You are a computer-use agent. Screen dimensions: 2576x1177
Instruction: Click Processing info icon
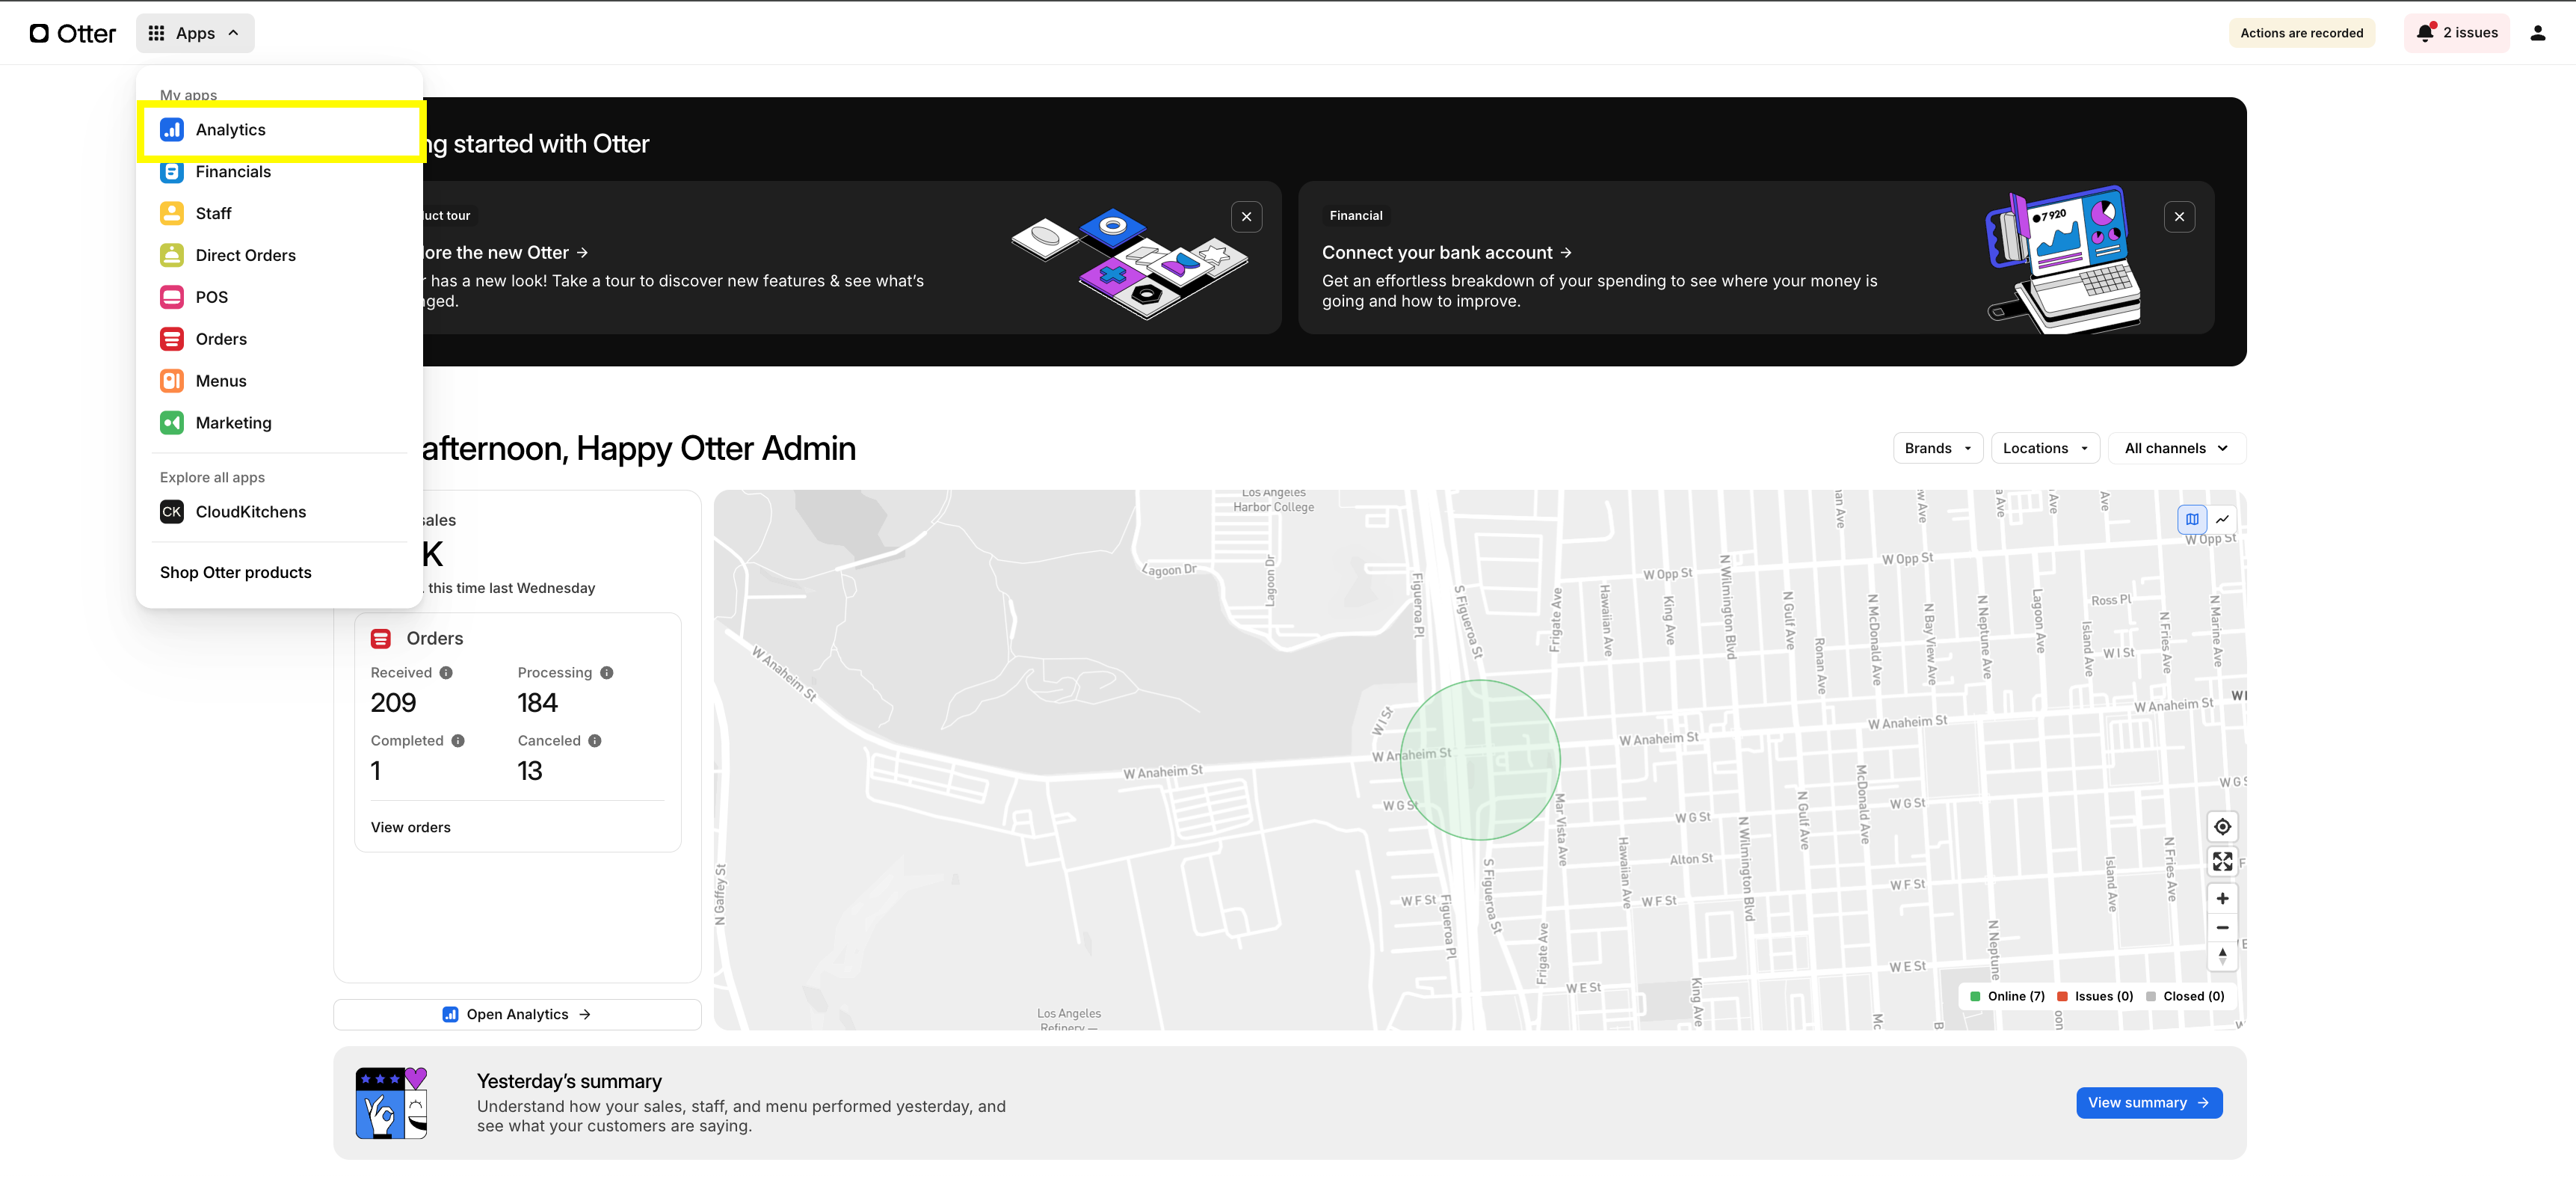click(x=606, y=673)
